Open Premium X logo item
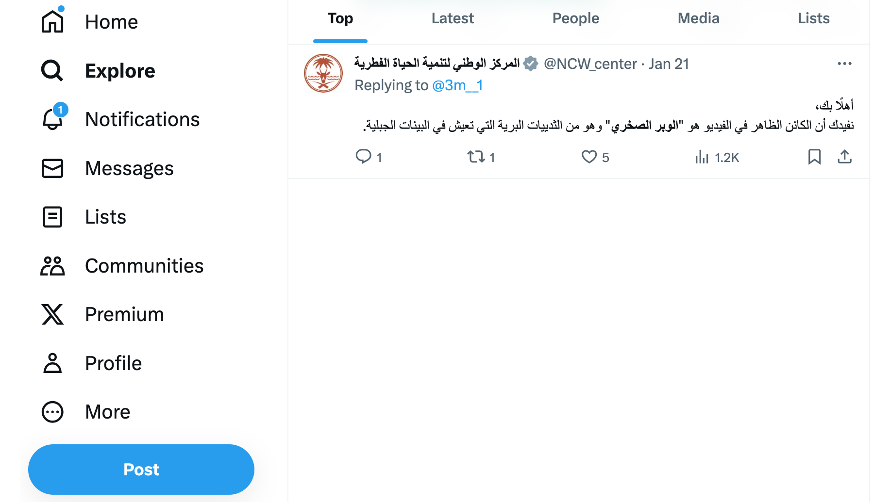This screenshot has height=502, width=873. [52, 314]
